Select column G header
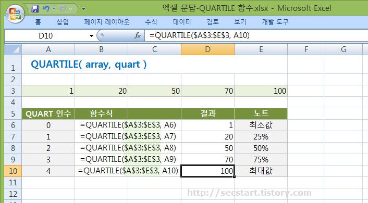The width and height of the screenshot is (368, 203). [344, 49]
